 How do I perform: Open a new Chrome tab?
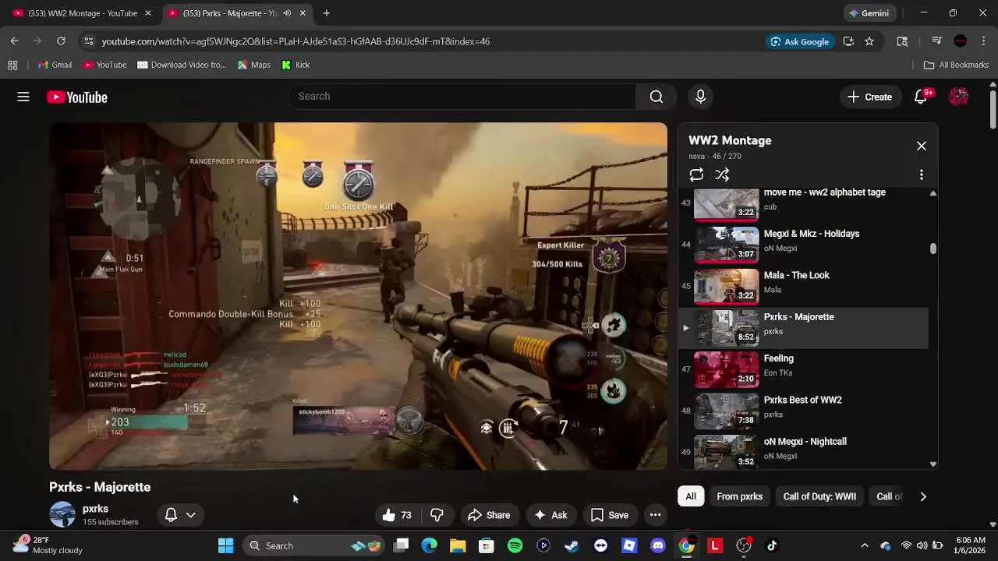click(326, 13)
